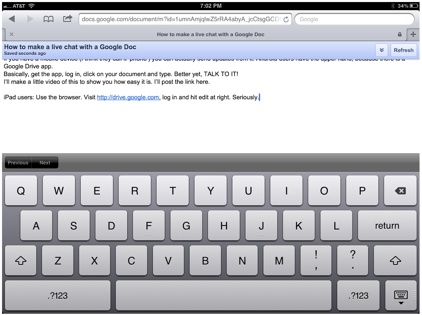Select the 'How to make a live chat' tab
Image resolution: width=422 pixels, height=315 pixels.
point(210,34)
